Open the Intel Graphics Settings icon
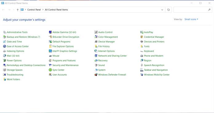Viewport: 214px width, 113px height. 50,51
